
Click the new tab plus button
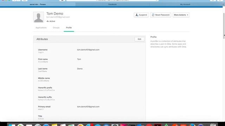(x=223, y=5)
